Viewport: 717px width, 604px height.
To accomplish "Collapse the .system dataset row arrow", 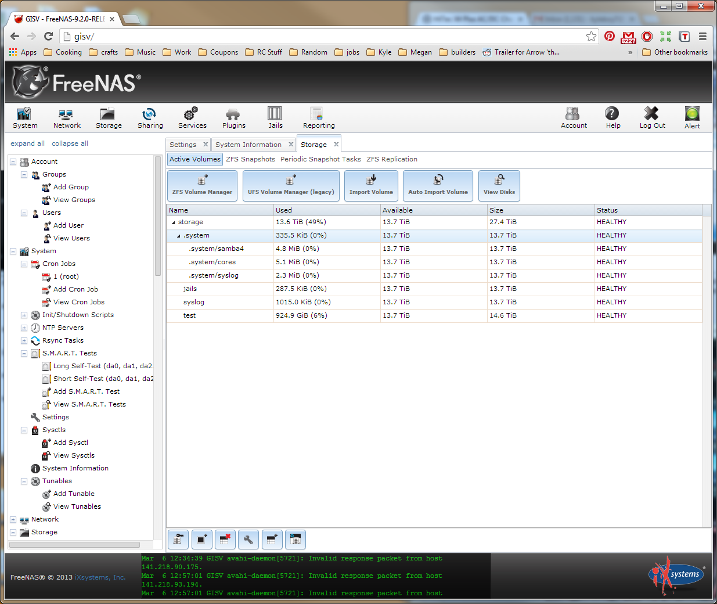I will tap(178, 236).
